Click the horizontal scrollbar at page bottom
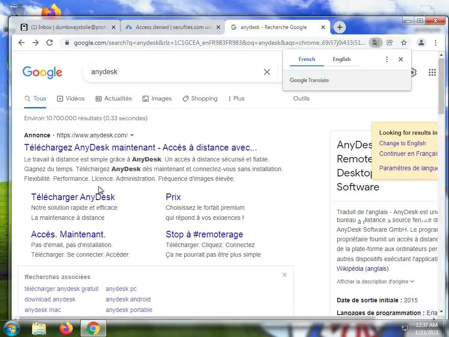449x337 pixels. [x=197, y=318]
